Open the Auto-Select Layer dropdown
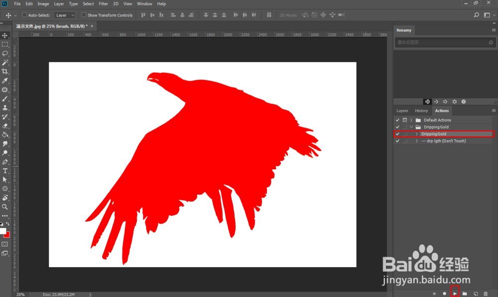The height and width of the screenshot is (297, 498). [64, 15]
